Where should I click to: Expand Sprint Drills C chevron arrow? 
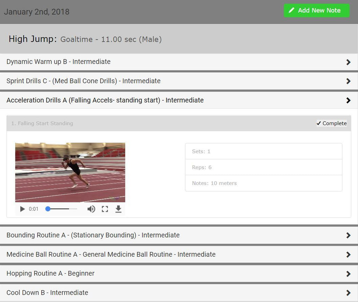[x=348, y=81]
